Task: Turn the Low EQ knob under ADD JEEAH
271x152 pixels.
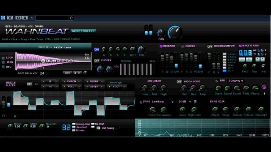Action: pos(145,88)
